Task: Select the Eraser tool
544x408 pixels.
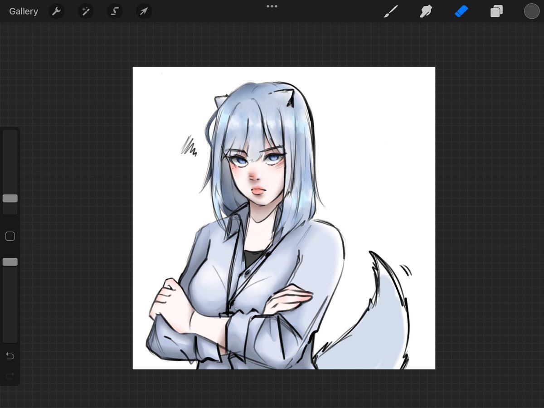Action: click(461, 11)
